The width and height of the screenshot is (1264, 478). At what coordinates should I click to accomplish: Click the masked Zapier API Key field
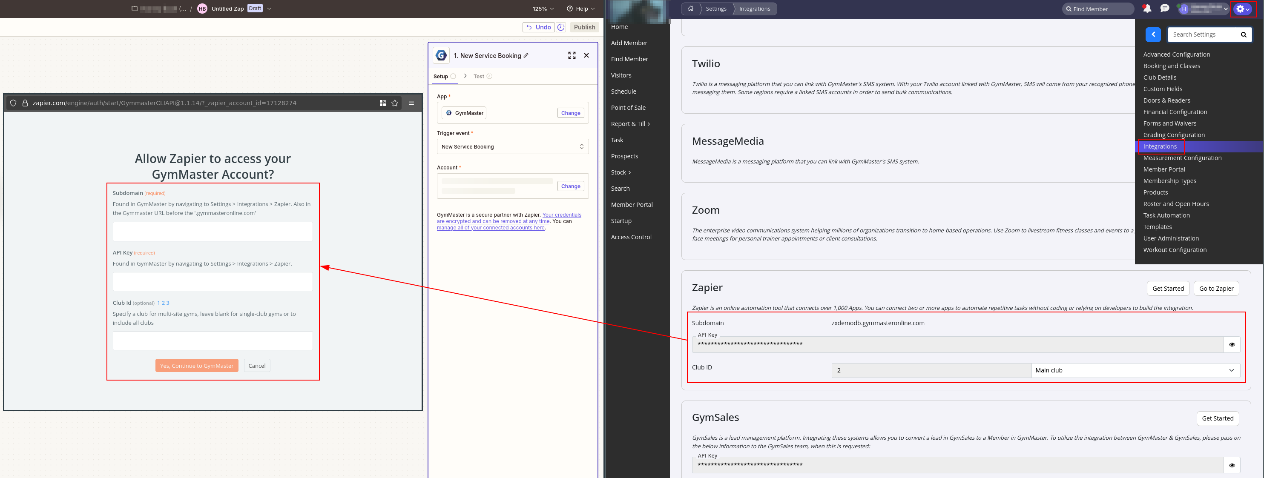[x=957, y=345]
